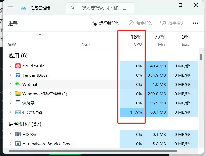Screen dimensions: 206x156
Task: Open the three-dots more options menu
Action: [x=195, y=23]
